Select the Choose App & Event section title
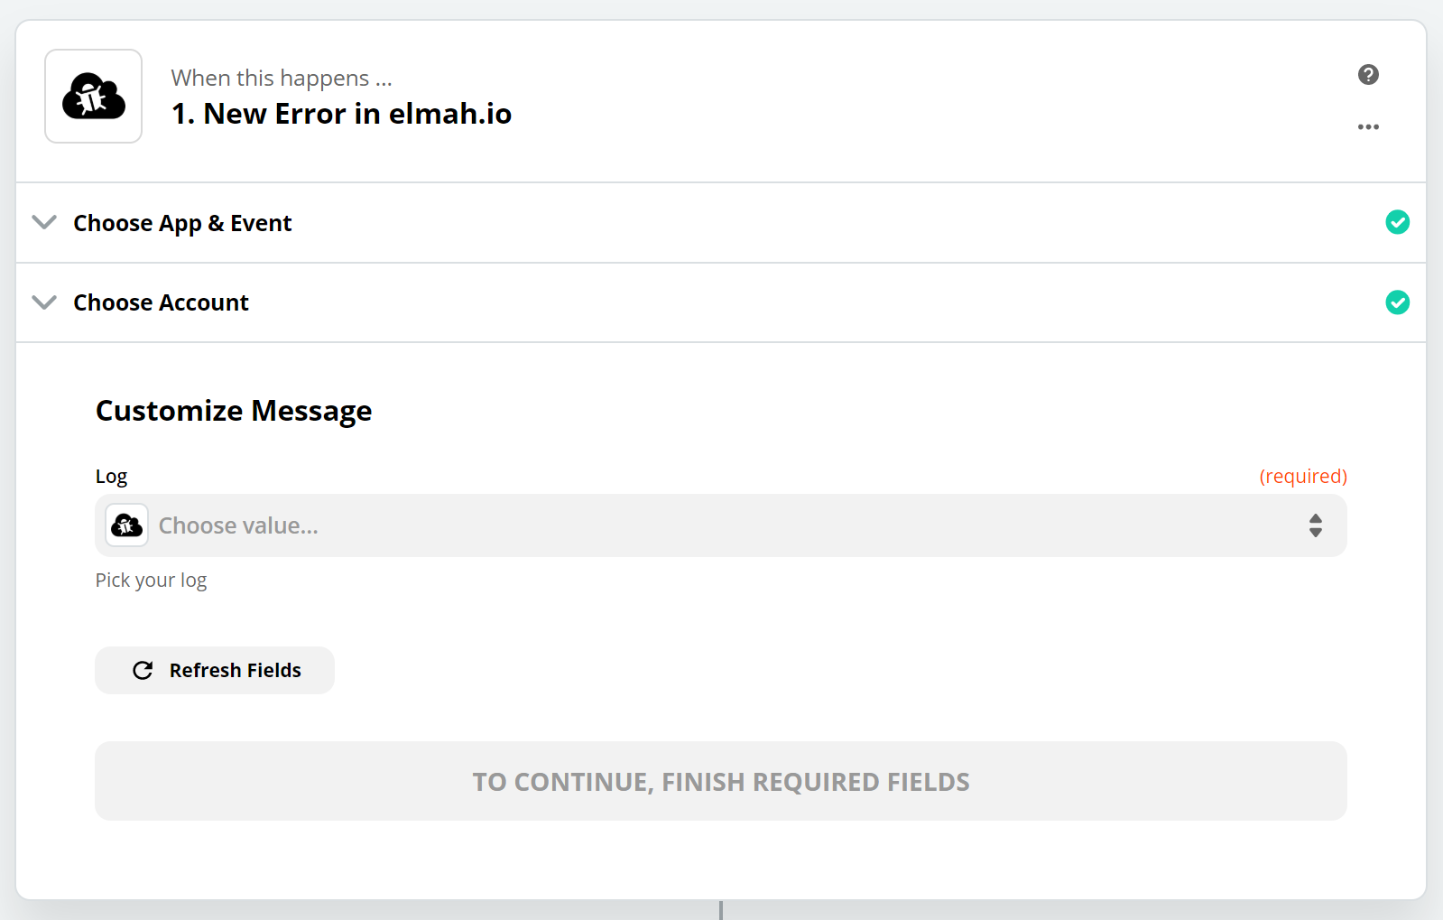 pyautogui.click(x=182, y=223)
